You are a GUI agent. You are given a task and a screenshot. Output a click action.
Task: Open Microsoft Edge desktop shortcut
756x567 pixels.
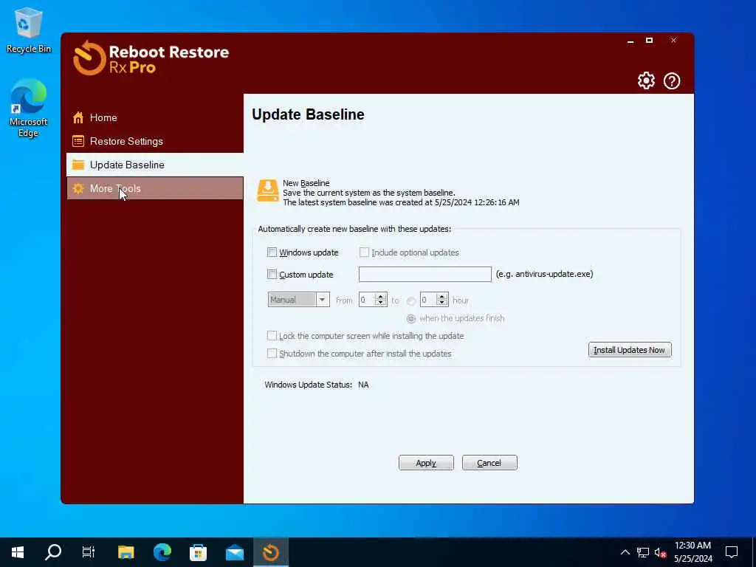(29, 108)
